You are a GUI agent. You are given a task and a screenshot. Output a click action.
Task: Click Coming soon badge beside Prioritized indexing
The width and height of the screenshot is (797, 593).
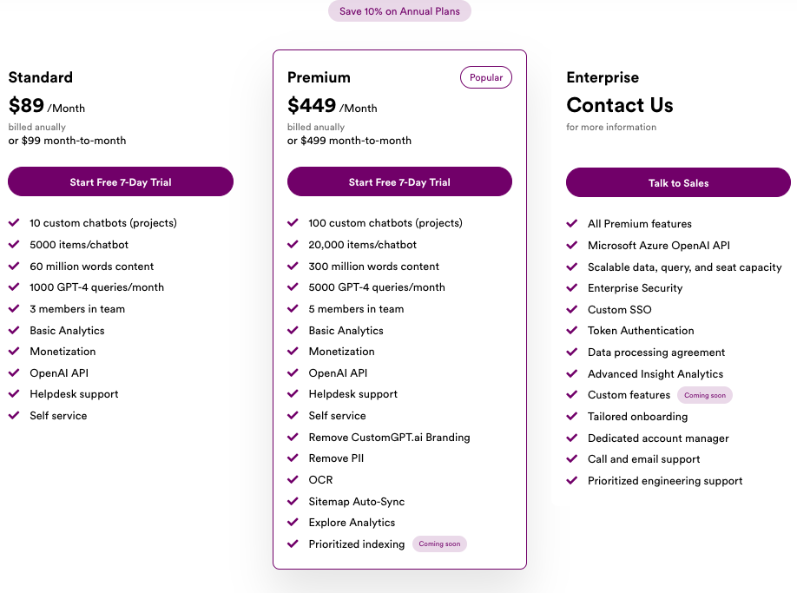(439, 544)
